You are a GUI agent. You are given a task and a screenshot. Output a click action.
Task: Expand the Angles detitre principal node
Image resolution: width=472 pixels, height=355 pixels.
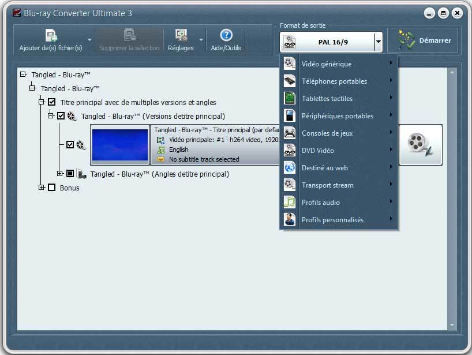60,173
